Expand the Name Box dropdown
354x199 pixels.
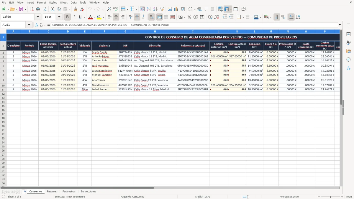pos(29,25)
